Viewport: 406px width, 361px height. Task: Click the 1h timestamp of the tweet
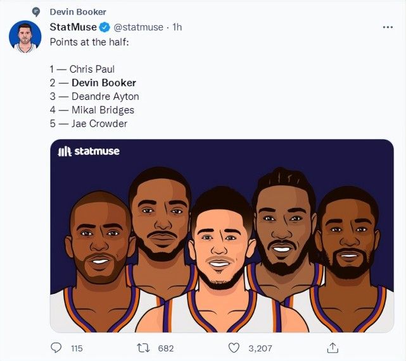177,27
